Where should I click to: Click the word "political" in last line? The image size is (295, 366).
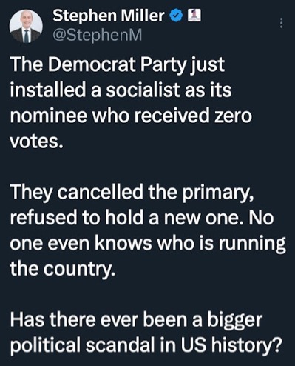pos(45,346)
